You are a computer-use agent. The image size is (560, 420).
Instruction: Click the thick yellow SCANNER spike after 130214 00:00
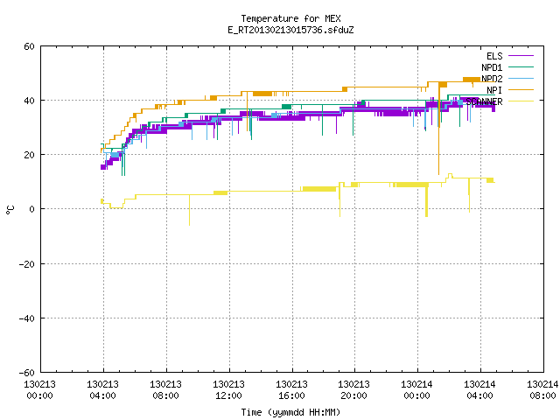coord(426,200)
